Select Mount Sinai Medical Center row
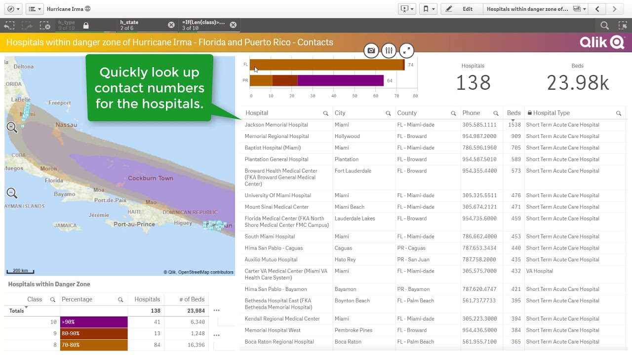This screenshot has height=355, width=632. coord(433,207)
